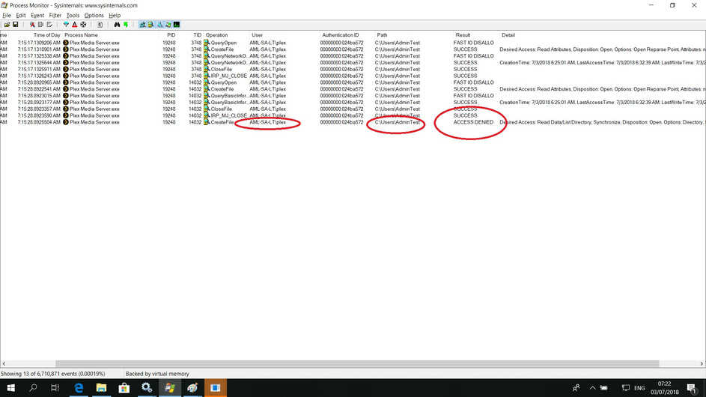
Task: Toggle Show Registry Activity
Action: (143, 25)
